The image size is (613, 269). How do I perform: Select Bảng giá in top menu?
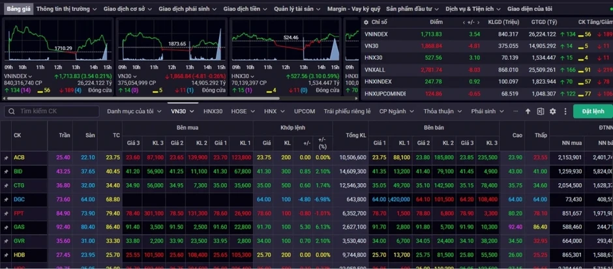(18, 8)
